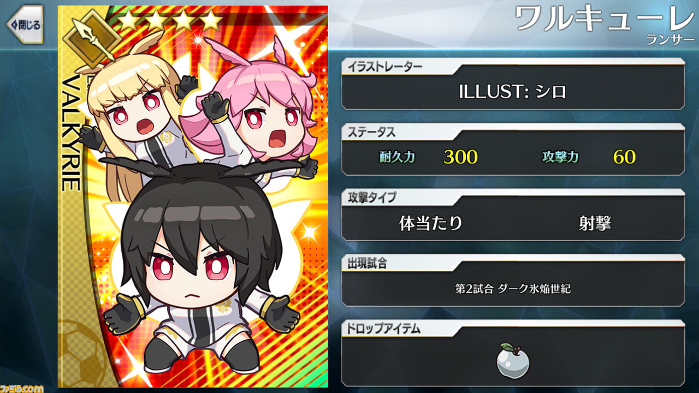Click the 耐久力 value 300
Viewport: 699px width, 393px height.
click(460, 157)
